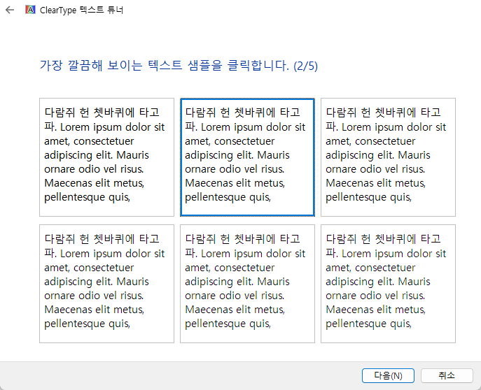Select the highlighted top-middle text sample
Viewport: 481px width, 390px height.
(x=247, y=157)
